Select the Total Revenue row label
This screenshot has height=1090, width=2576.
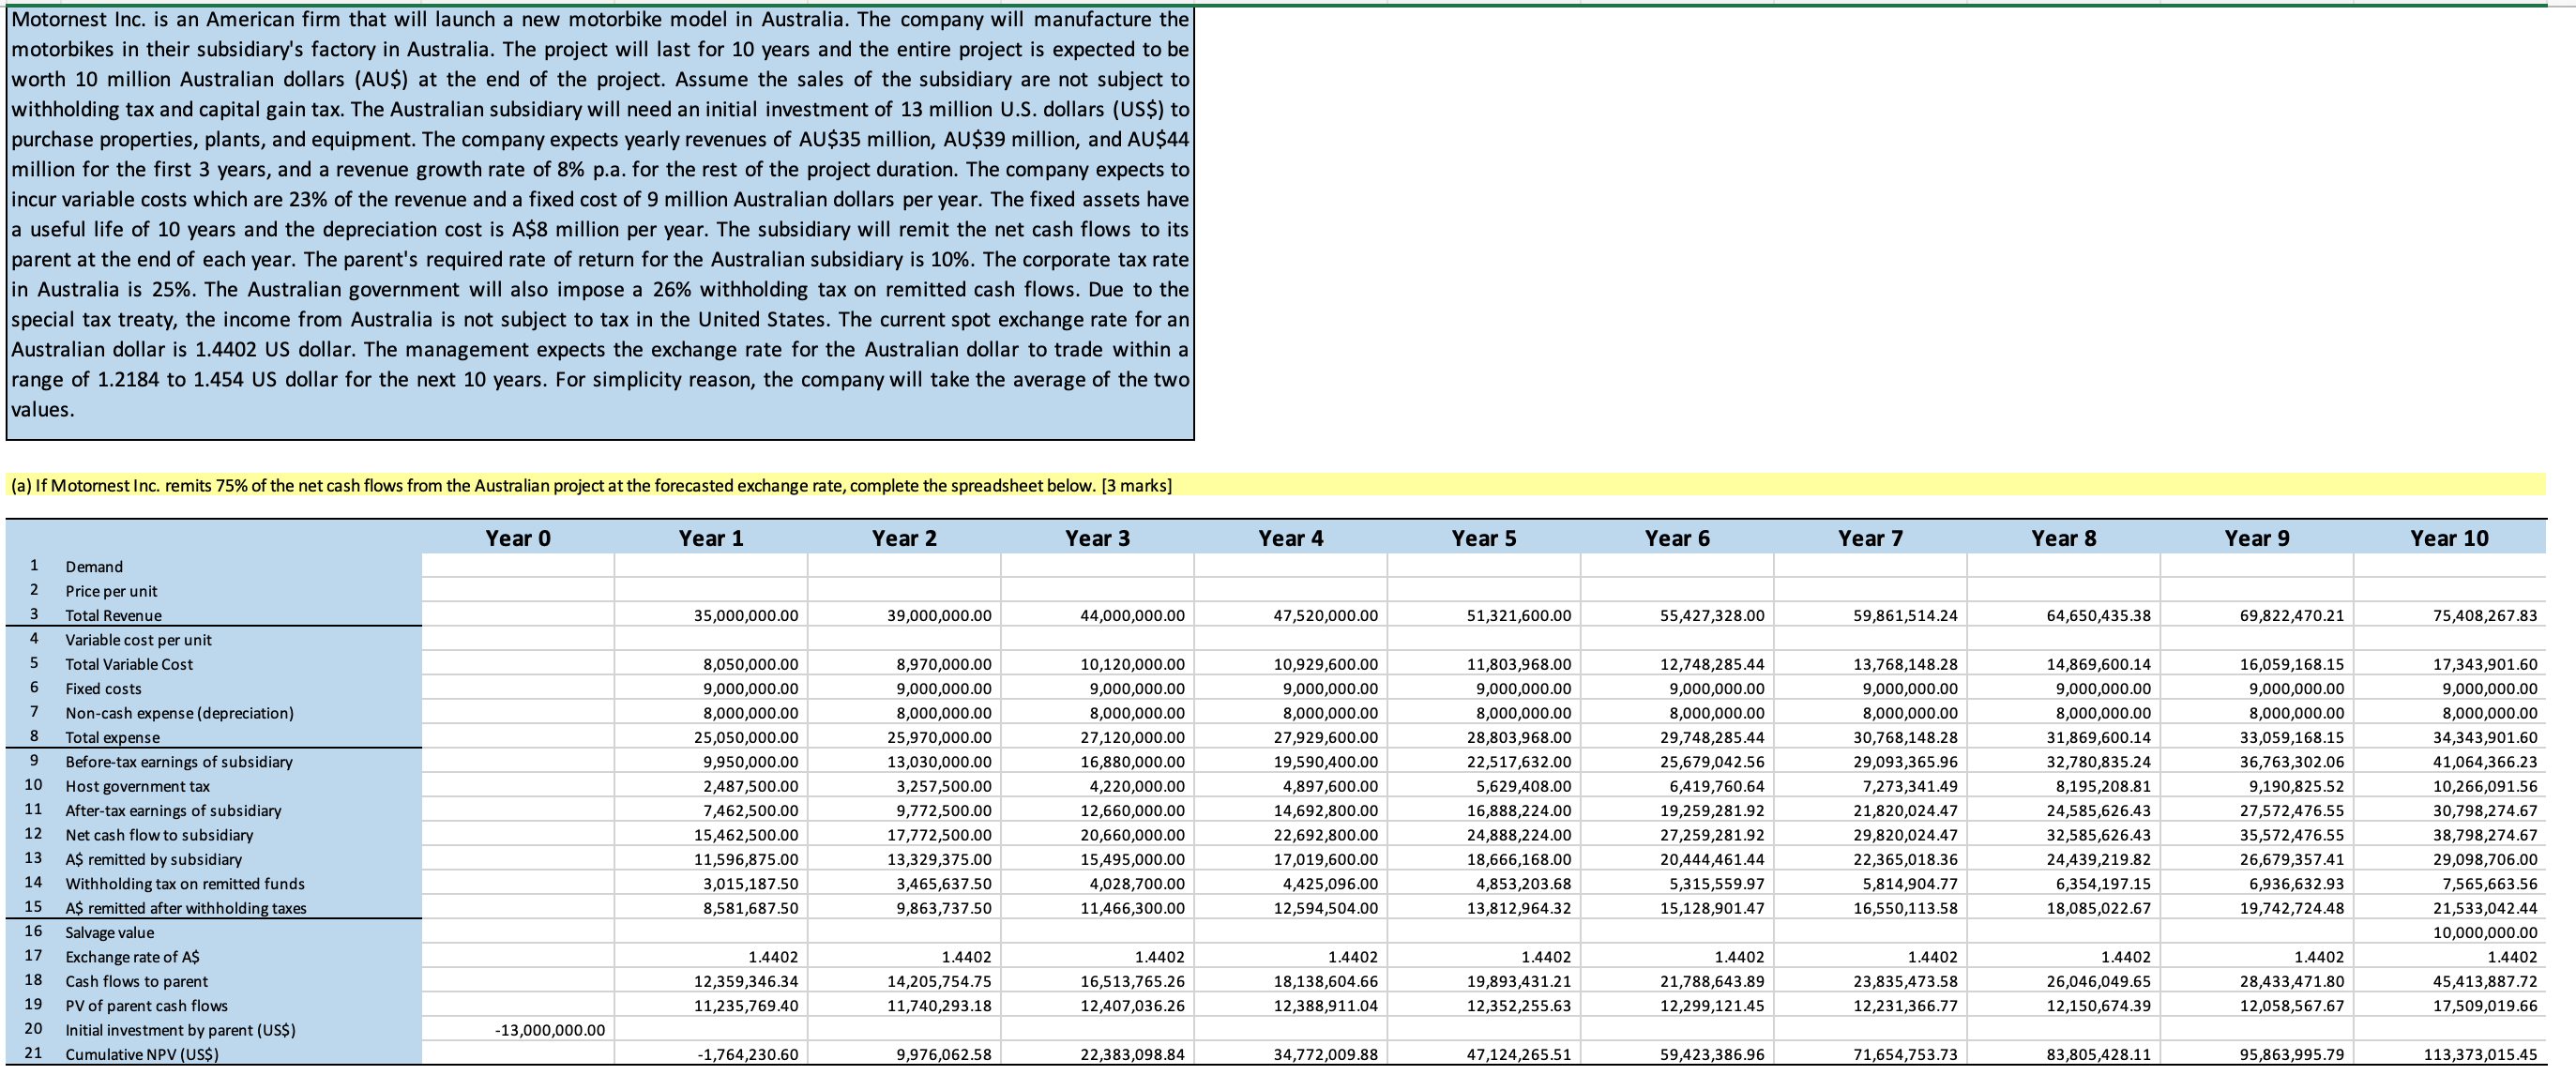point(113,615)
